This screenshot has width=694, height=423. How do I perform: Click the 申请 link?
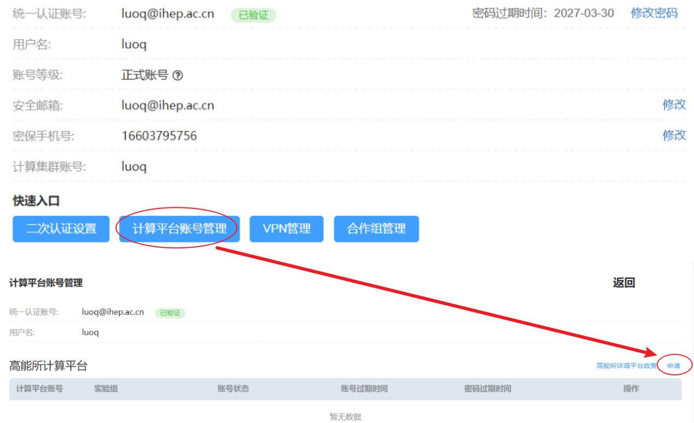tap(674, 366)
